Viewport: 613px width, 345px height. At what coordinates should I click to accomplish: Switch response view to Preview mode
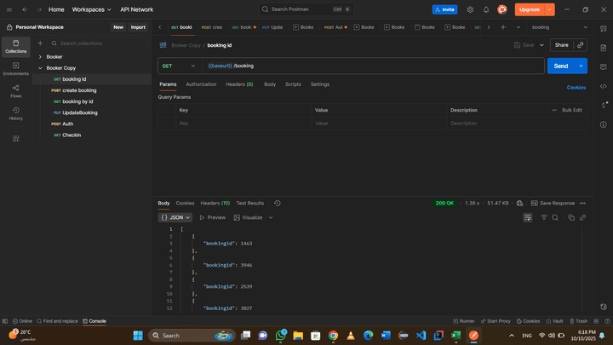pyautogui.click(x=213, y=217)
